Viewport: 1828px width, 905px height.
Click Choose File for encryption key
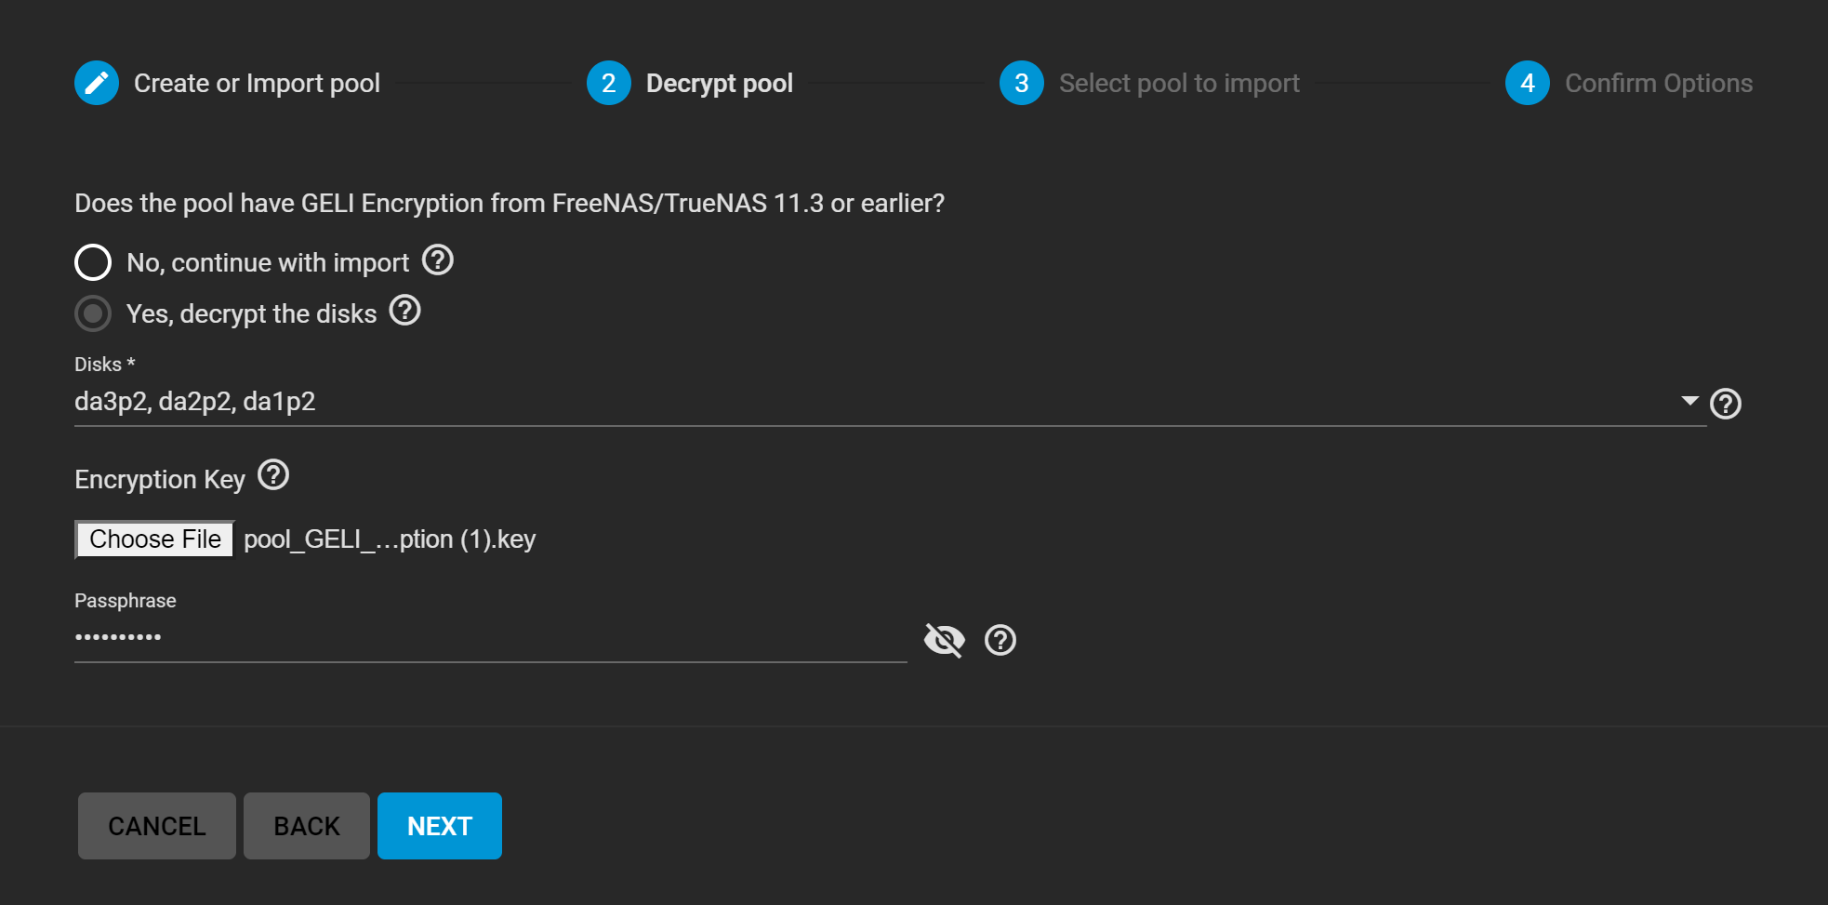(x=155, y=539)
